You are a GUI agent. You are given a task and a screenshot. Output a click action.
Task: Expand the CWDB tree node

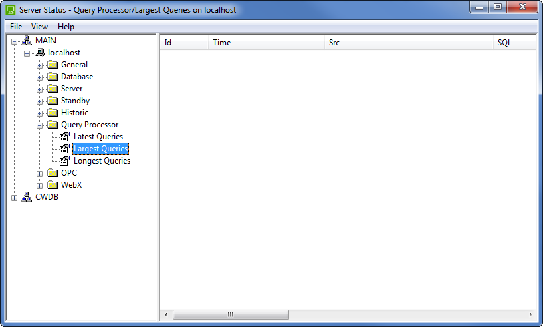(x=14, y=198)
